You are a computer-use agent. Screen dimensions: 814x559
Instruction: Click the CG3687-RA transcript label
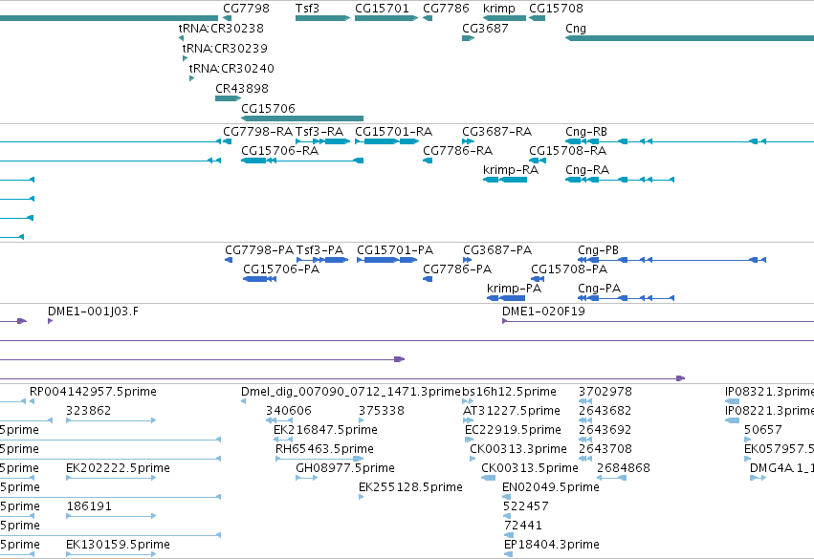click(496, 132)
